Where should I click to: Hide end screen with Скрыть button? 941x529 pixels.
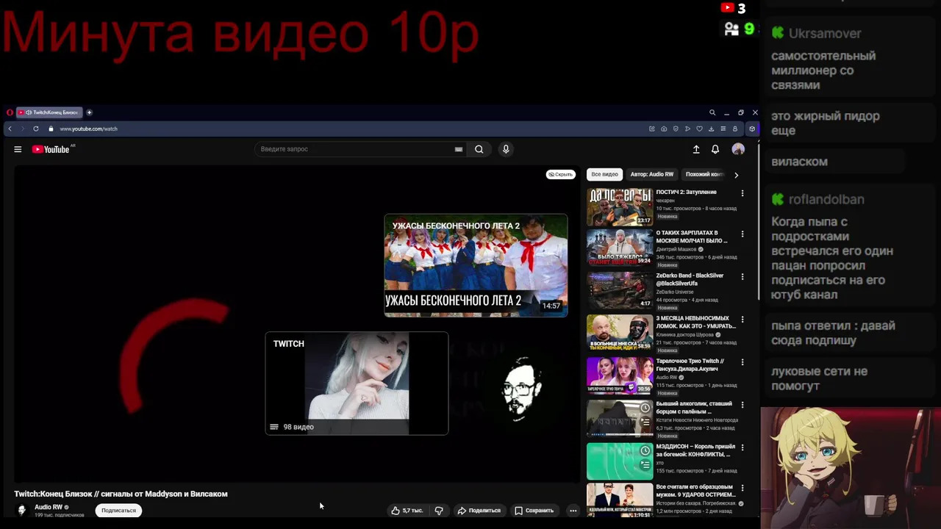(560, 174)
